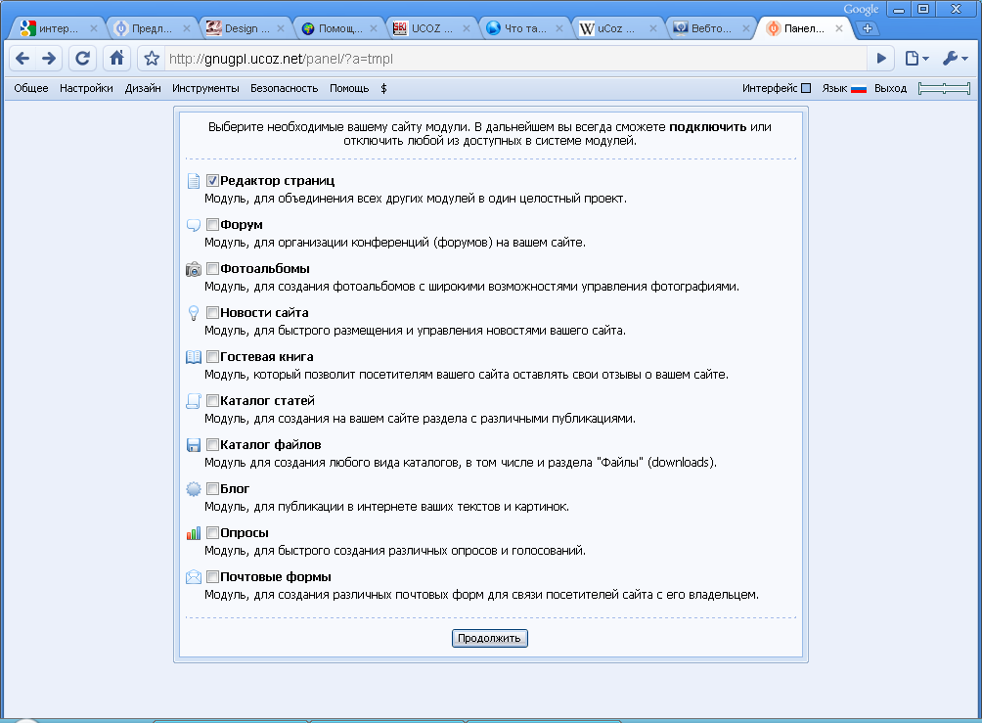The image size is (982, 723).
Task: Uncheck the Редактор страниц checkbox
Action: (212, 181)
